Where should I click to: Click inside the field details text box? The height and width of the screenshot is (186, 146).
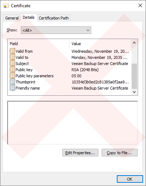[72, 123]
